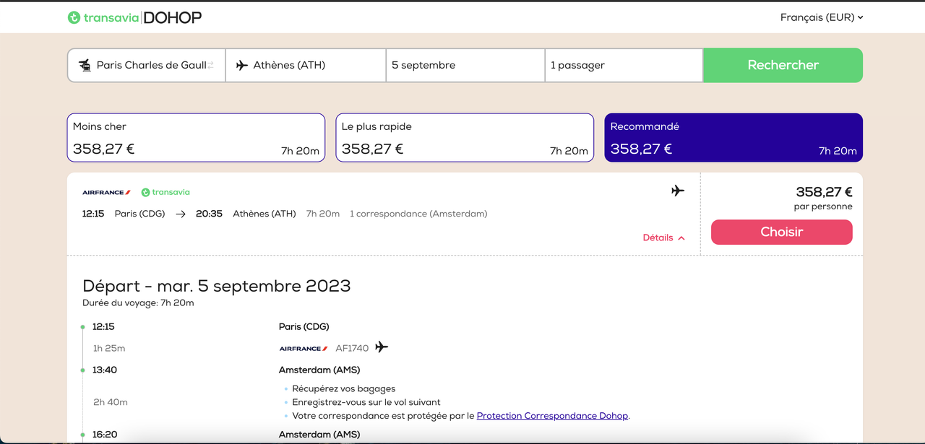Viewport: 925px width, 444px height.
Task: Select the Recommandé sorting tab
Action: [733, 137]
